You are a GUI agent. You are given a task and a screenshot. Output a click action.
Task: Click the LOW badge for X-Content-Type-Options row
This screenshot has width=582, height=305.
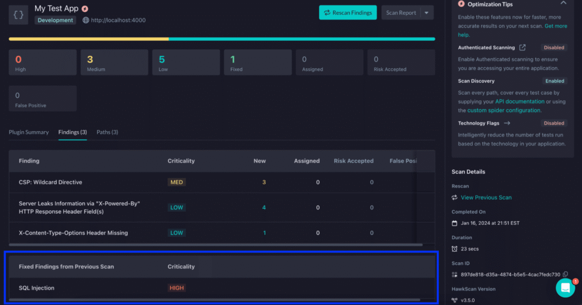pos(177,233)
